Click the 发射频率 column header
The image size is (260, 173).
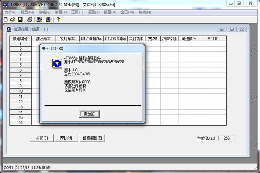coord(67,39)
